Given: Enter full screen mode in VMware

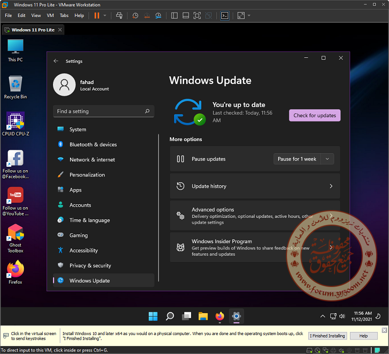Looking at the screenshot, I should point(197,16).
